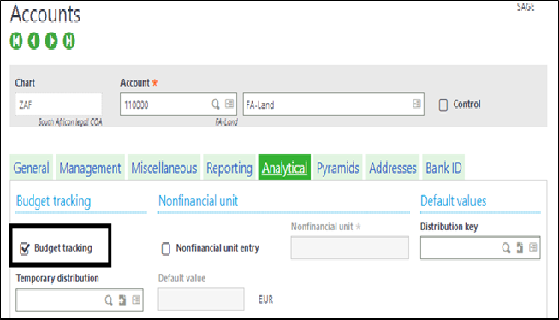
Task: Open the Management tab
Action: tap(90, 167)
